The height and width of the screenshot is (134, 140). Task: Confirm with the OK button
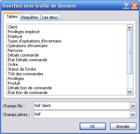click(93, 126)
